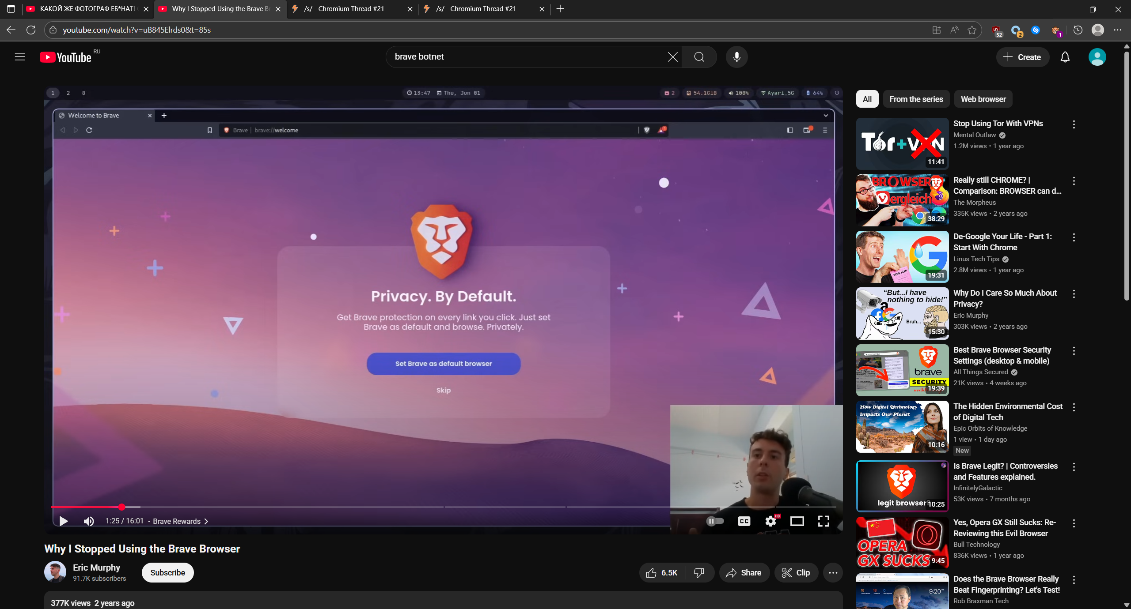Screen dimensions: 1131x609
Task: Click the Share button
Action: pyautogui.click(x=744, y=573)
